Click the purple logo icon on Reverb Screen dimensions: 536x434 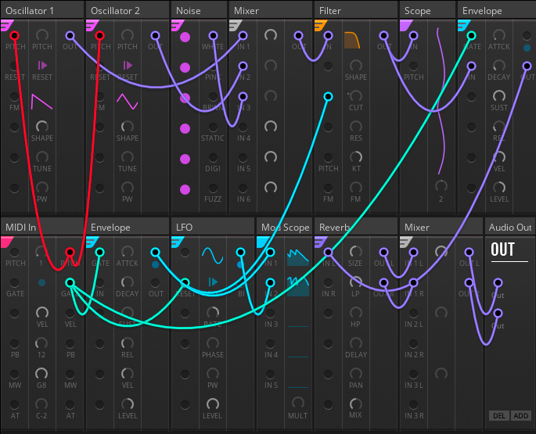tap(320, 242)
